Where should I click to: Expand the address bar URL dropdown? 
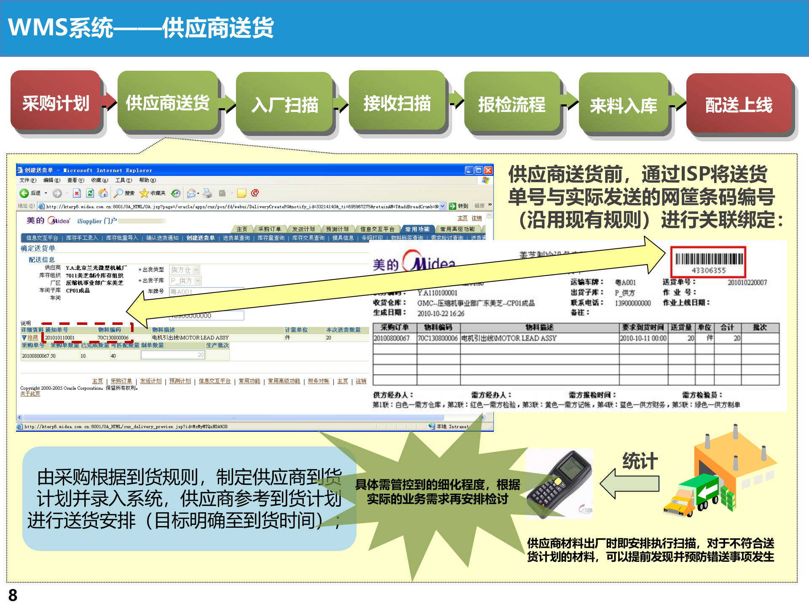pos(442,207)
